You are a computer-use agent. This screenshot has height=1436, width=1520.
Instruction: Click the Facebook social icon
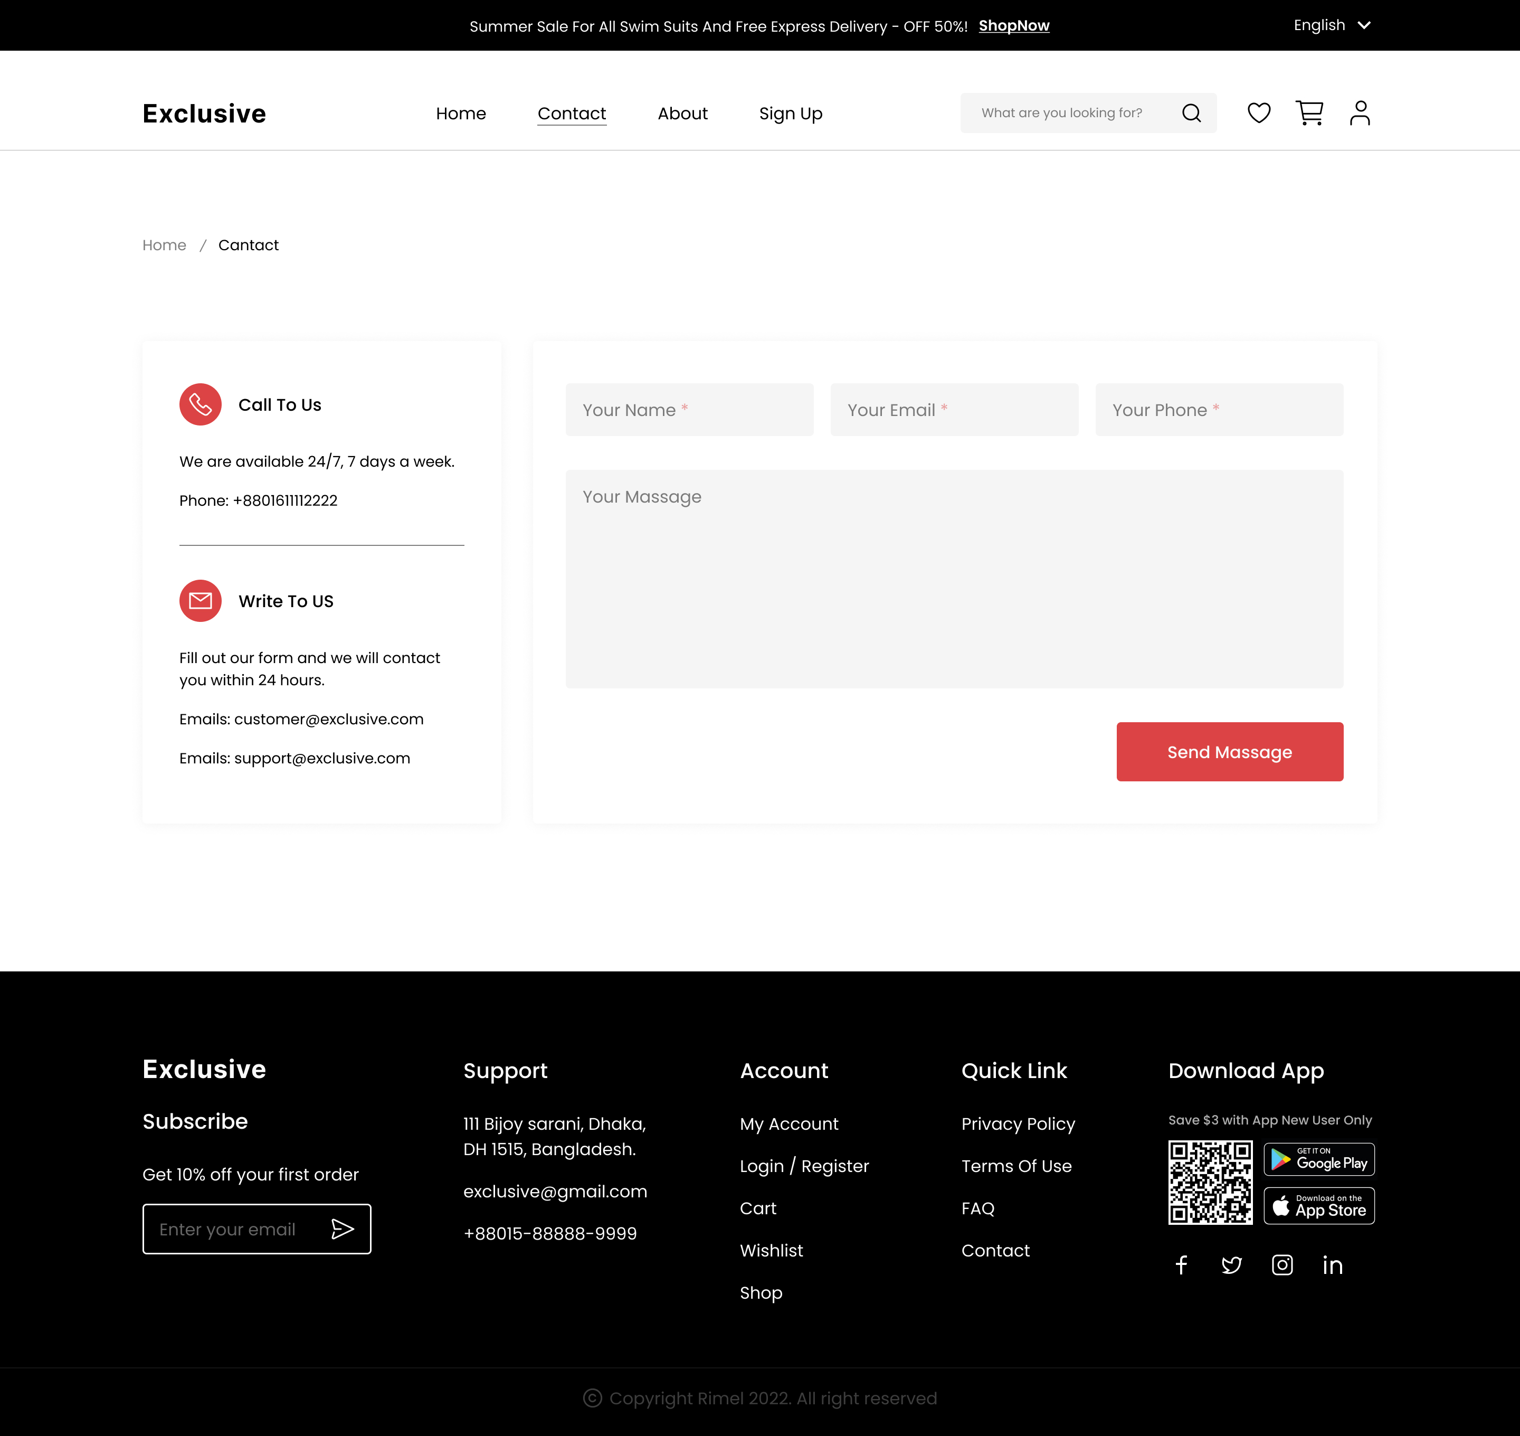(x=1182, y=1264)
